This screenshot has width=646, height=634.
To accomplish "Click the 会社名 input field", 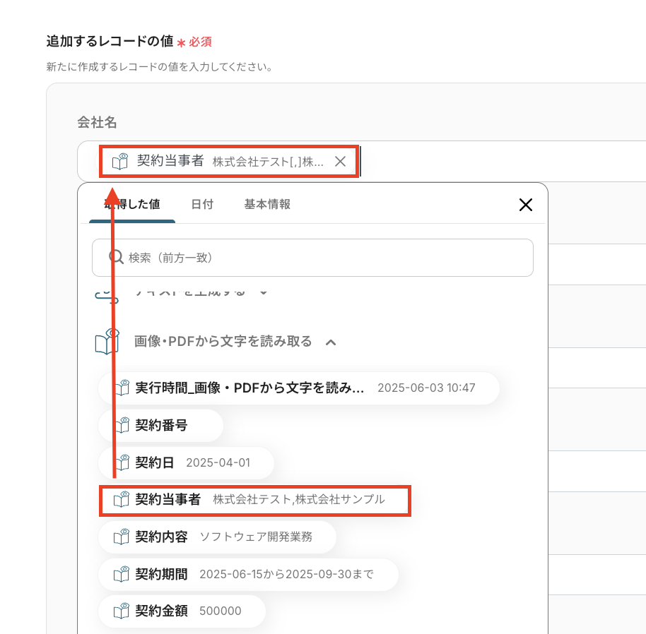I will click(495, 161).
